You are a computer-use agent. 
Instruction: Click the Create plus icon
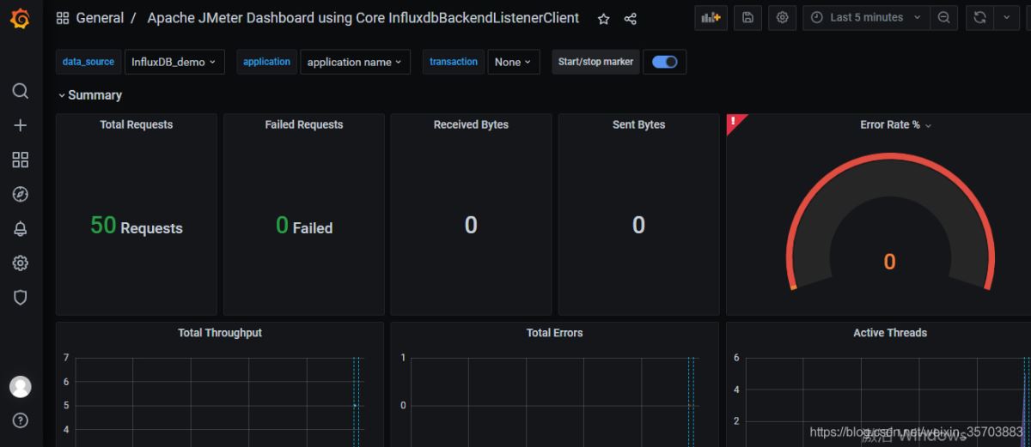pyautogui.click(x=21, y=125)
